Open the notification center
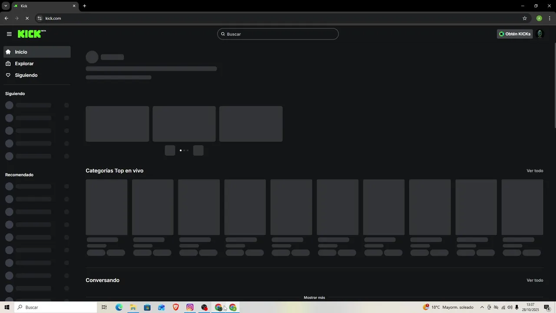The image size is (556, 313). coord(547,307)
